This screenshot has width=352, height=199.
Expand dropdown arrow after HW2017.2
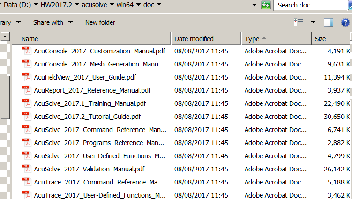click(77, 5)
